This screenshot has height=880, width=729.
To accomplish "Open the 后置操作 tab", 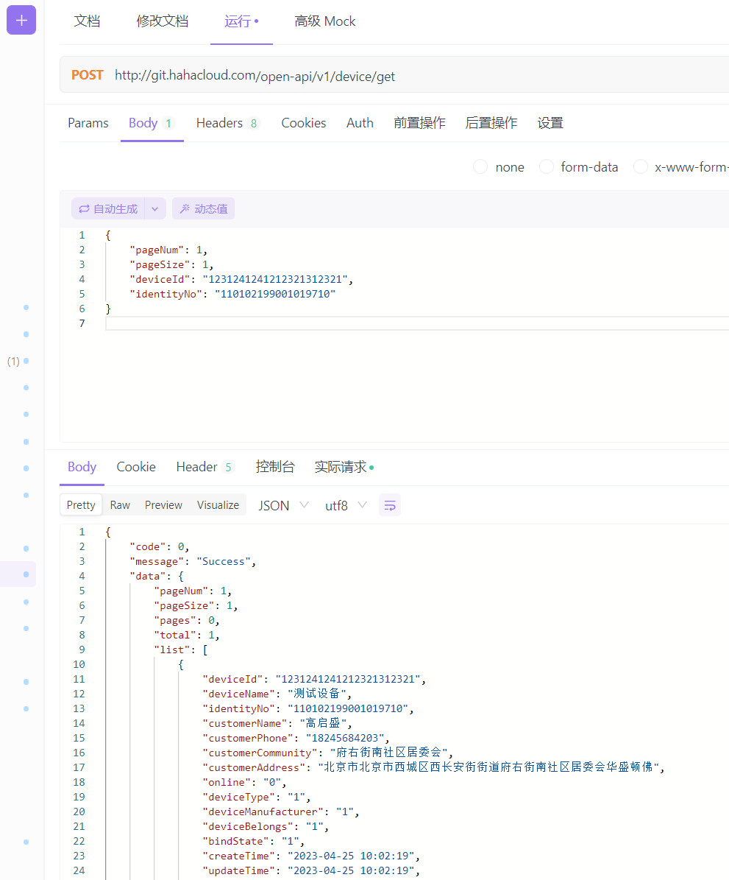I will coord(491,123).
